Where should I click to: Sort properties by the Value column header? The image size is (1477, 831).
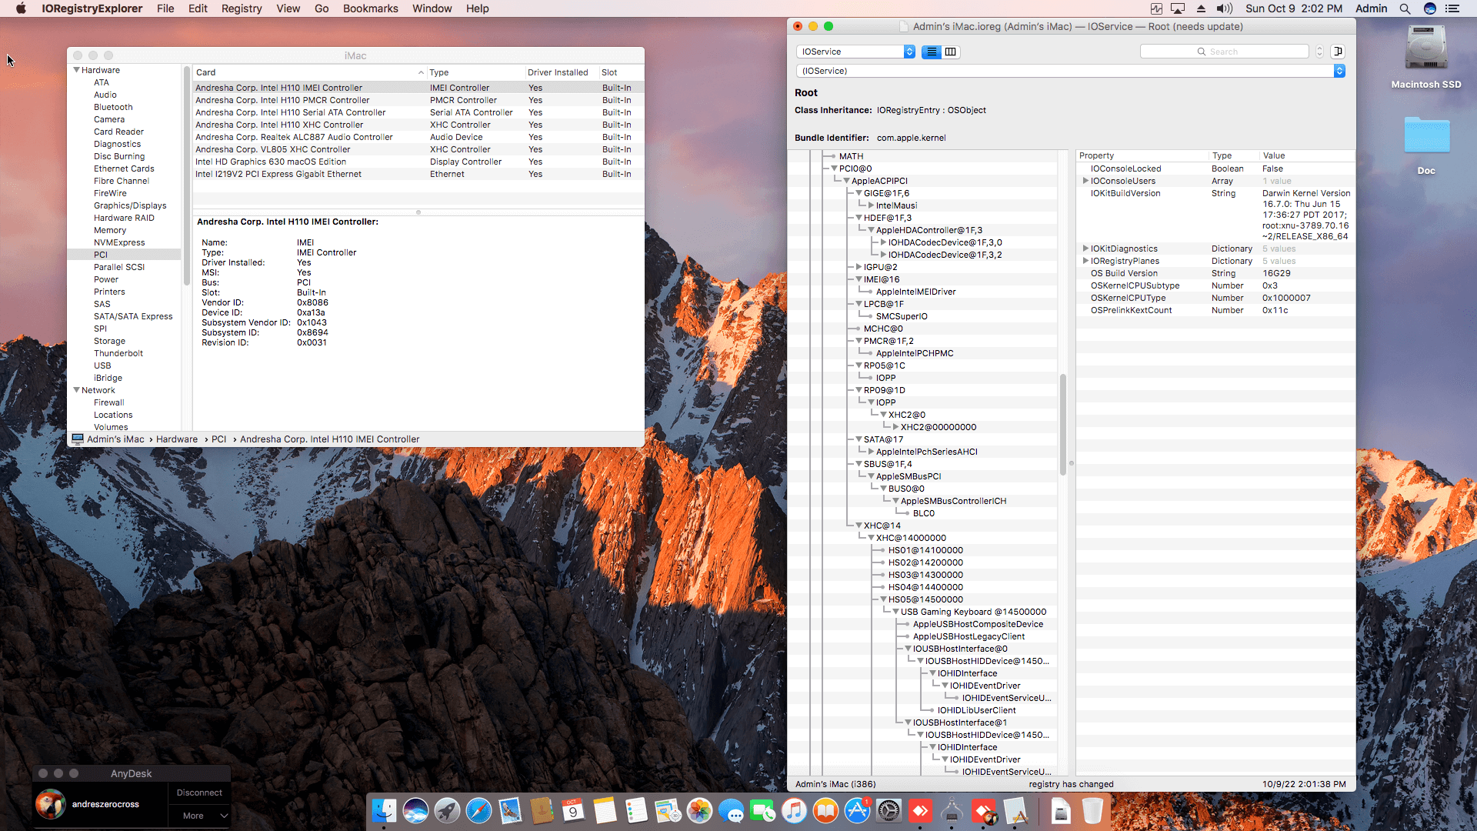coord(1306,155)
